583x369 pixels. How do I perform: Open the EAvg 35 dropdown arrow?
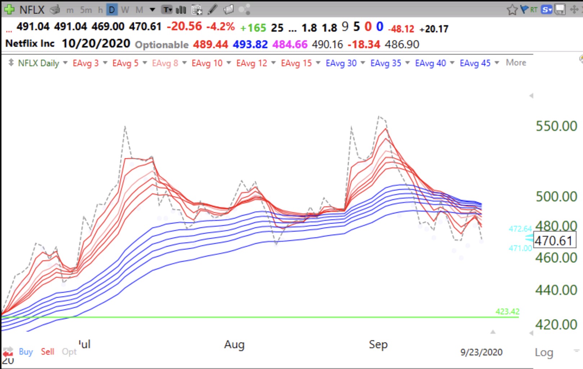pos(407,63)
